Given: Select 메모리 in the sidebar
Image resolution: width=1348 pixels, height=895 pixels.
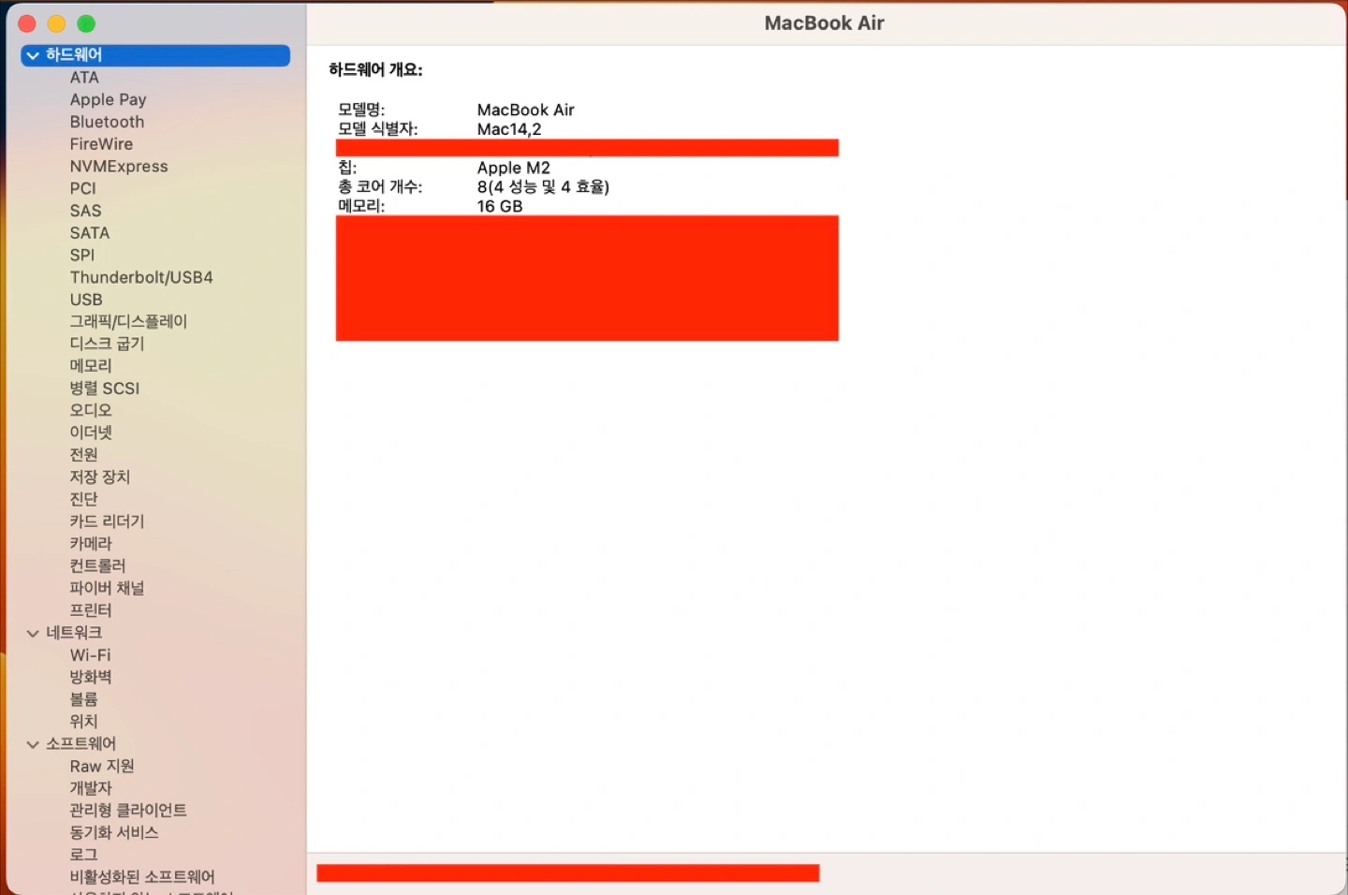Looking at the screenshot, I should [91, 366].
